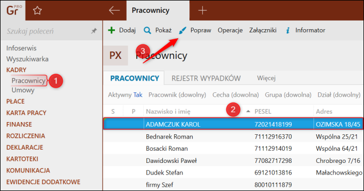
Task: Click PESEL cell 77082717298
Action: coord(273,161)
